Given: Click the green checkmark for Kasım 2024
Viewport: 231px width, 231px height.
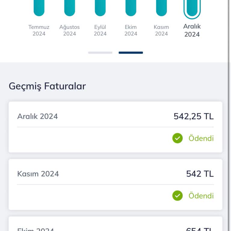Looking at the screenshot, I should (x=177, y=196).
